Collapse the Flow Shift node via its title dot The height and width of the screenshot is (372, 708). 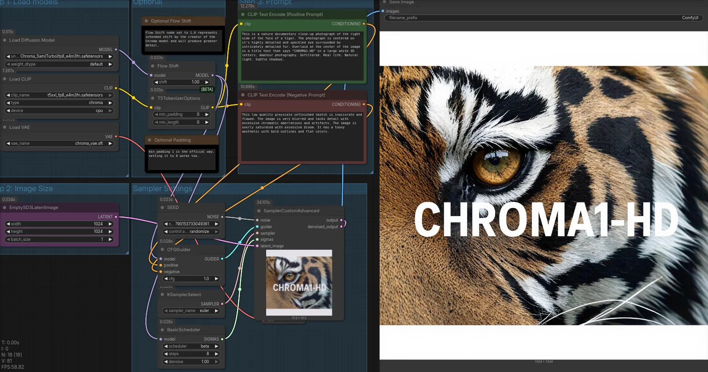(153, 66)
